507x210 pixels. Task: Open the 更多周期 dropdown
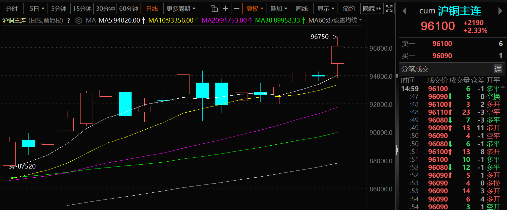point(181,8)
